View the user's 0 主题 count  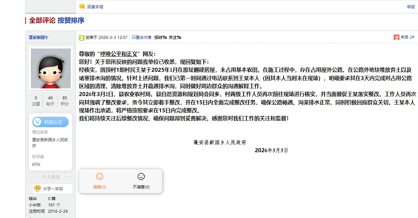point(36,101)
